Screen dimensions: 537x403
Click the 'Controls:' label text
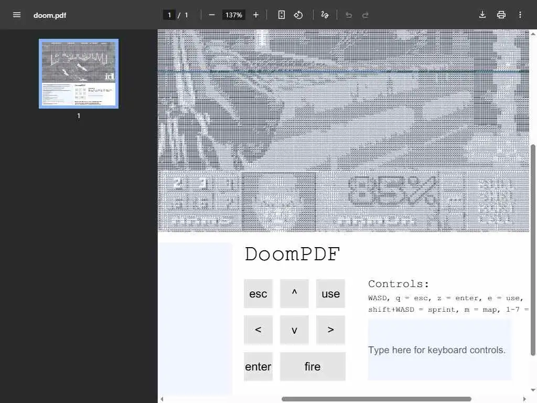[399, 284]
